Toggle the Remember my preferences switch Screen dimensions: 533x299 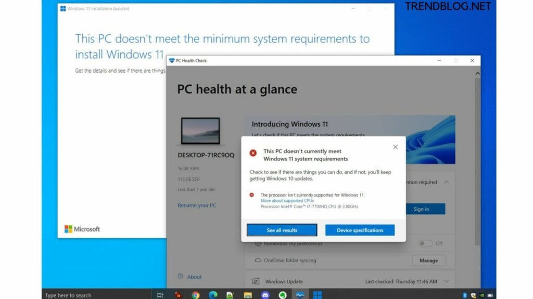coord(425,243)
